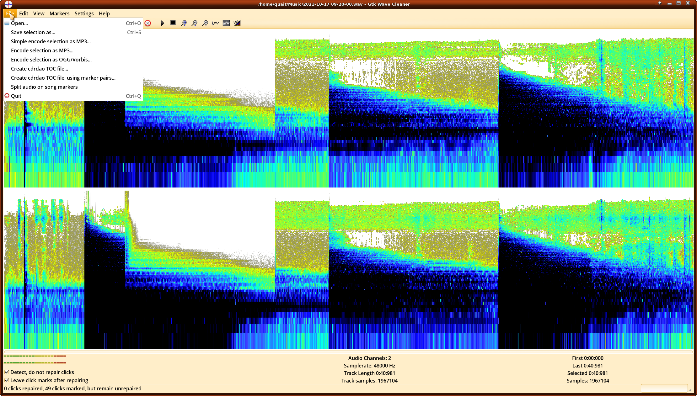Viewport: 697px width, 396px height.
Task: Open the Settings menu
Action: (x=84, y=13)
